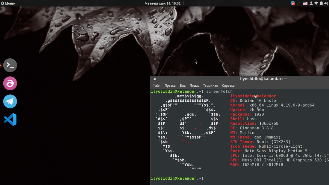Click the "Resolution: 1366x768" line
Viewport: 329px width, 185px height.
(x=254, y=124)
